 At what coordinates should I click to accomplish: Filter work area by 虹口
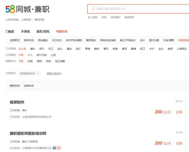pyautogui.click(x=143, y=49)
